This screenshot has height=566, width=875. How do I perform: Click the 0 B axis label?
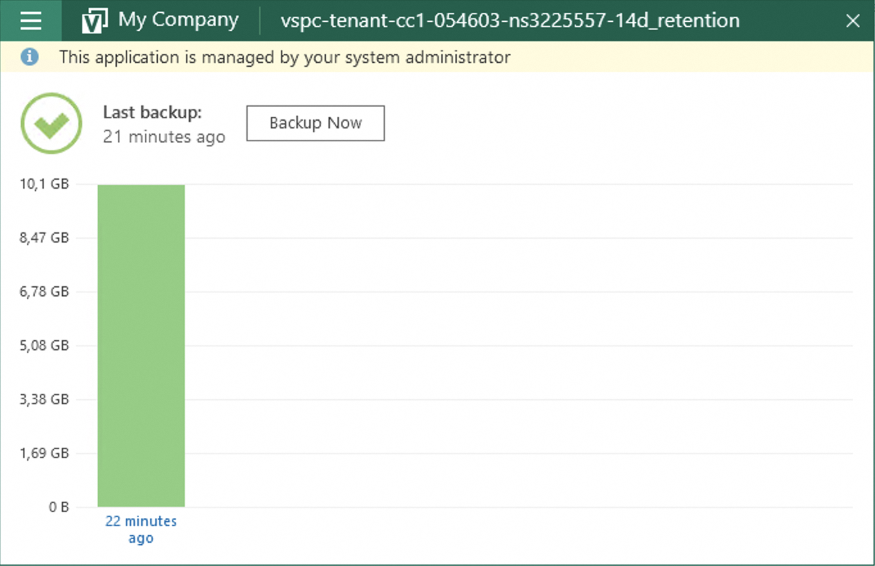58,507
